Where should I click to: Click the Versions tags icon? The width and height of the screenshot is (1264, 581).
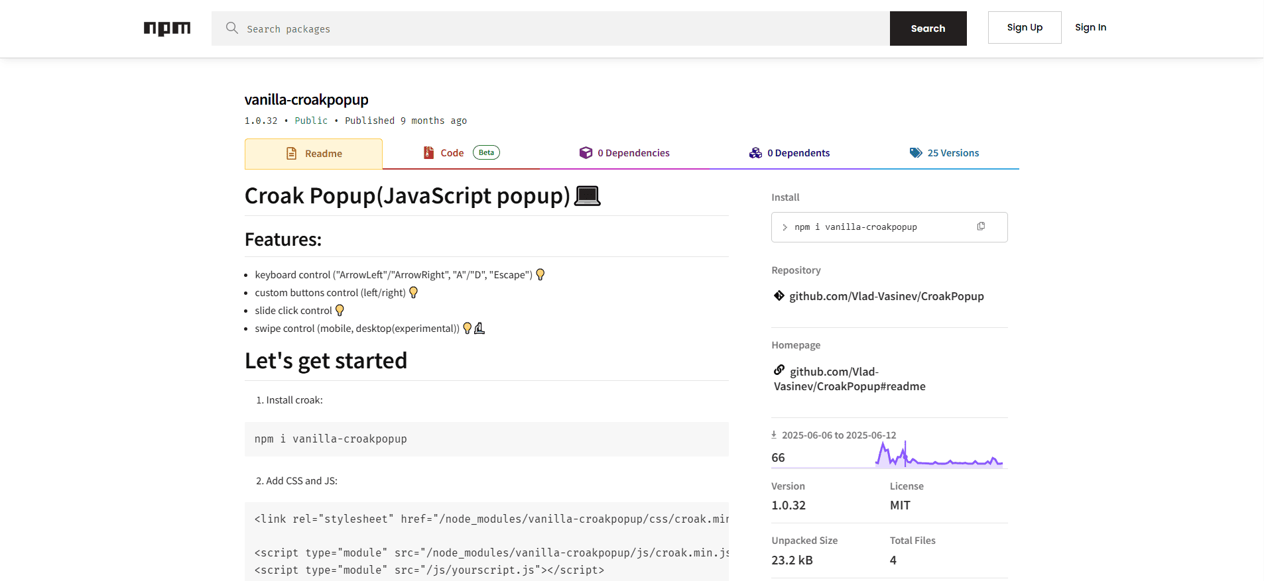916,153
